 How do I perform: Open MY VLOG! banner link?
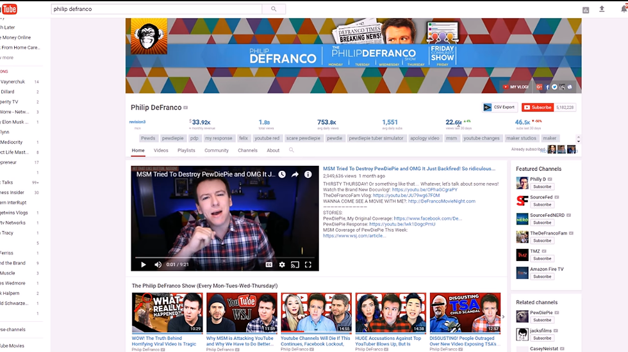pyautogui.click(x=516, y=87)
